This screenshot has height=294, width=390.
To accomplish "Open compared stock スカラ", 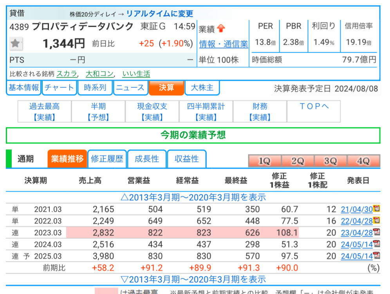I will point(67,74).
